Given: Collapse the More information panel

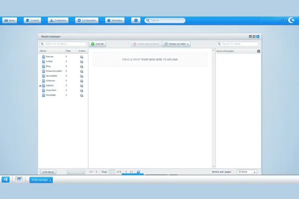Looking at the screenshot, I should point(259,51).
